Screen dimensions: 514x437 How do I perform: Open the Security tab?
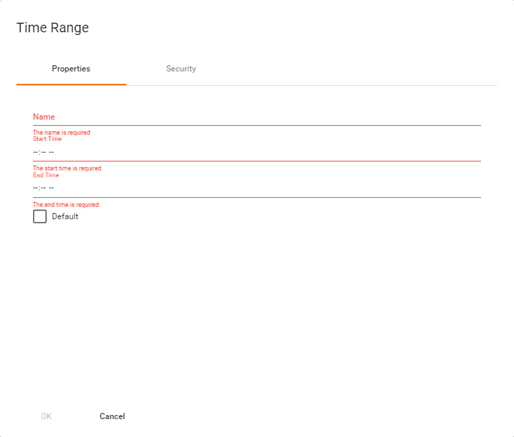click(181, 69)
